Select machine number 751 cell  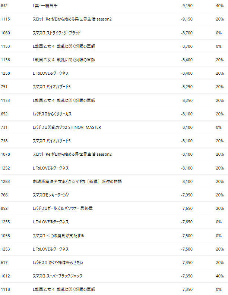click(4, 87)
